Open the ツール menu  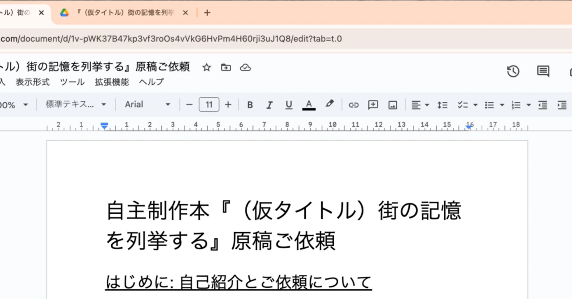coord(72,82)
